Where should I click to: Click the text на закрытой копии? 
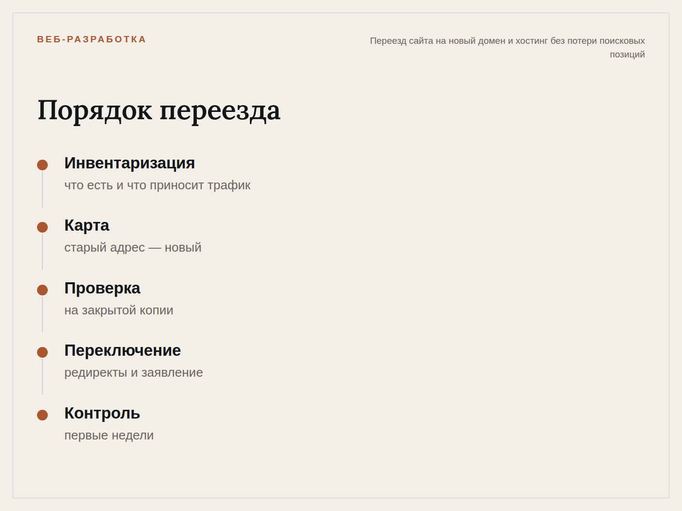click(x=119, y=310)
